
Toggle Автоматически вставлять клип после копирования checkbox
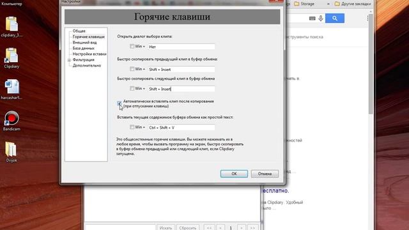(x=120, y=103)
